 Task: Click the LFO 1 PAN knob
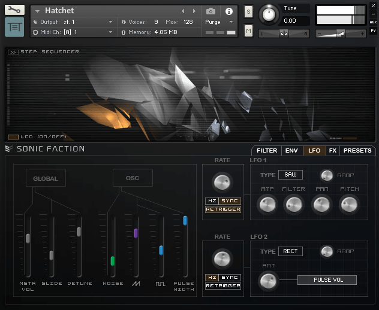(x=321, y=205)
